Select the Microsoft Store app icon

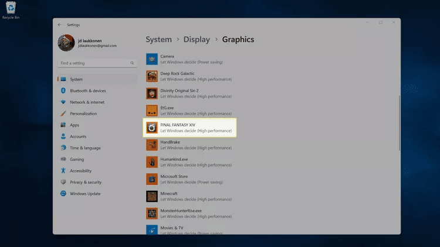click(152, 179)
